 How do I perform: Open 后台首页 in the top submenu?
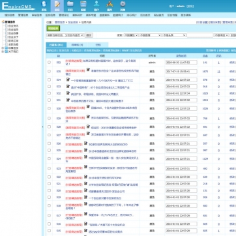coord(145,15)
